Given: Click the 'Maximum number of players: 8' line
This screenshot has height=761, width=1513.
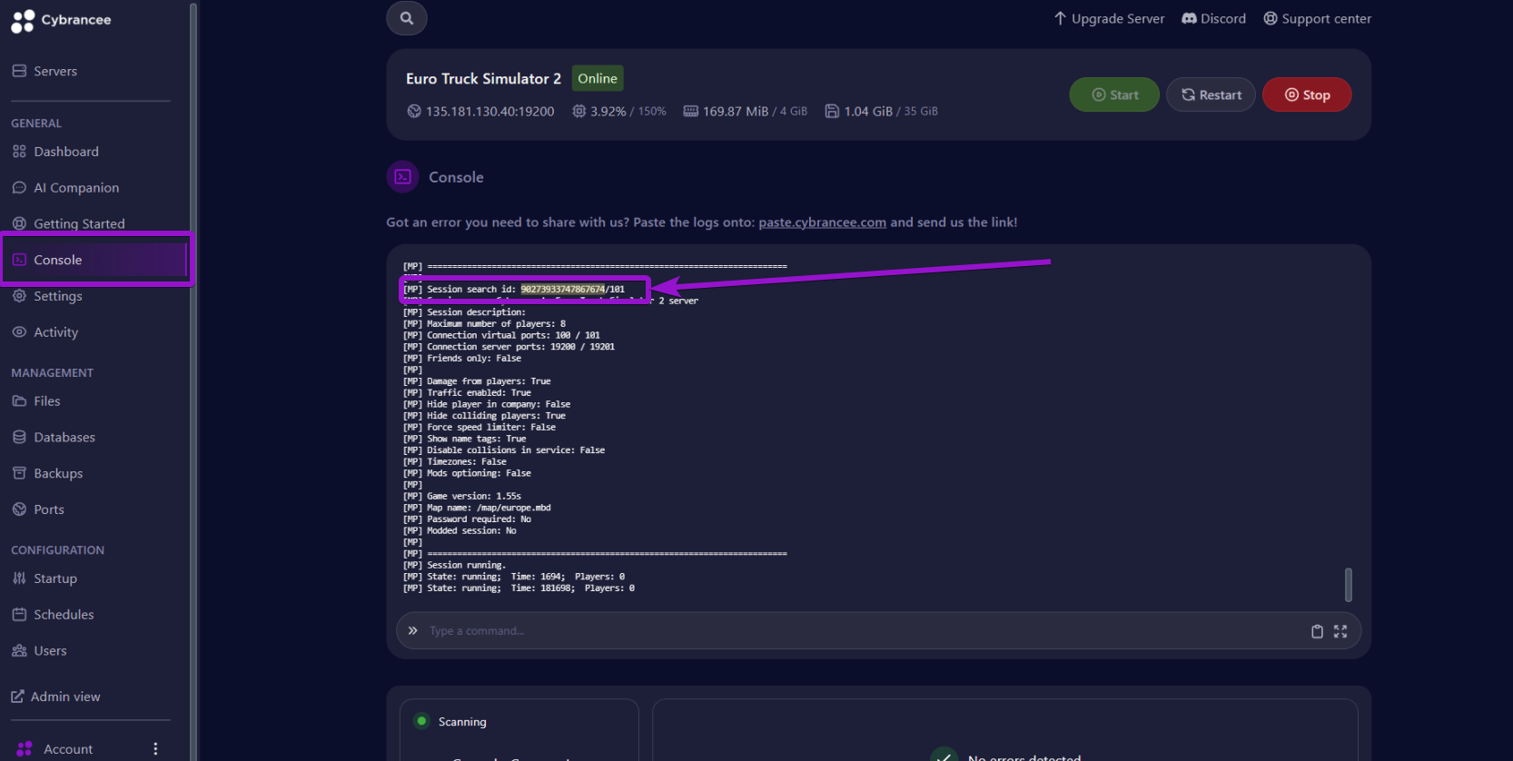Looking at the screenshot, I should (x=484, y=324).
